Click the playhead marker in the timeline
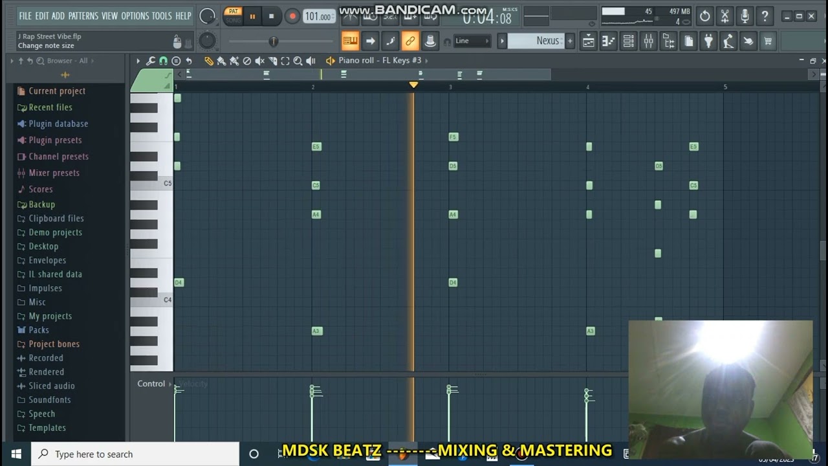The image size is (828, 466). point(413,85)
